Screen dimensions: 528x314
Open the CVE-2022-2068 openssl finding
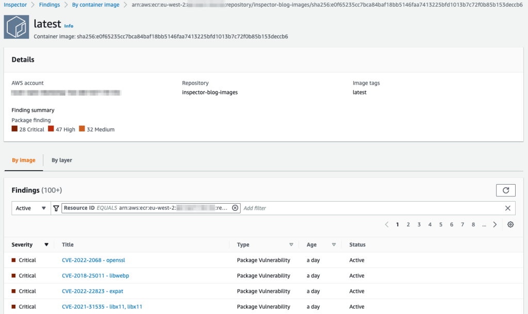click(93, 260)
